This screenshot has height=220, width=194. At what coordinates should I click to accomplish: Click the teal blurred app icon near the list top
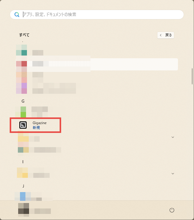[x=24, y=53]
